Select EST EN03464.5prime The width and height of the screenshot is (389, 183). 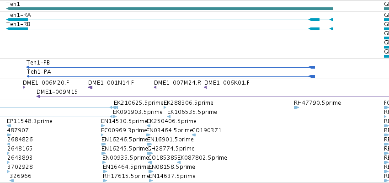[170, 130]
